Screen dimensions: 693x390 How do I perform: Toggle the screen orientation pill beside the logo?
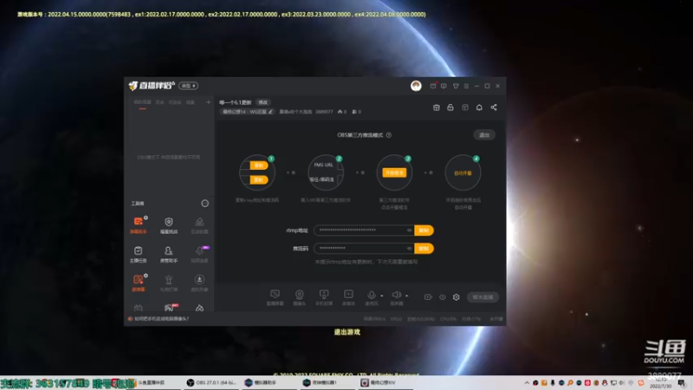[x=188, y=86]
